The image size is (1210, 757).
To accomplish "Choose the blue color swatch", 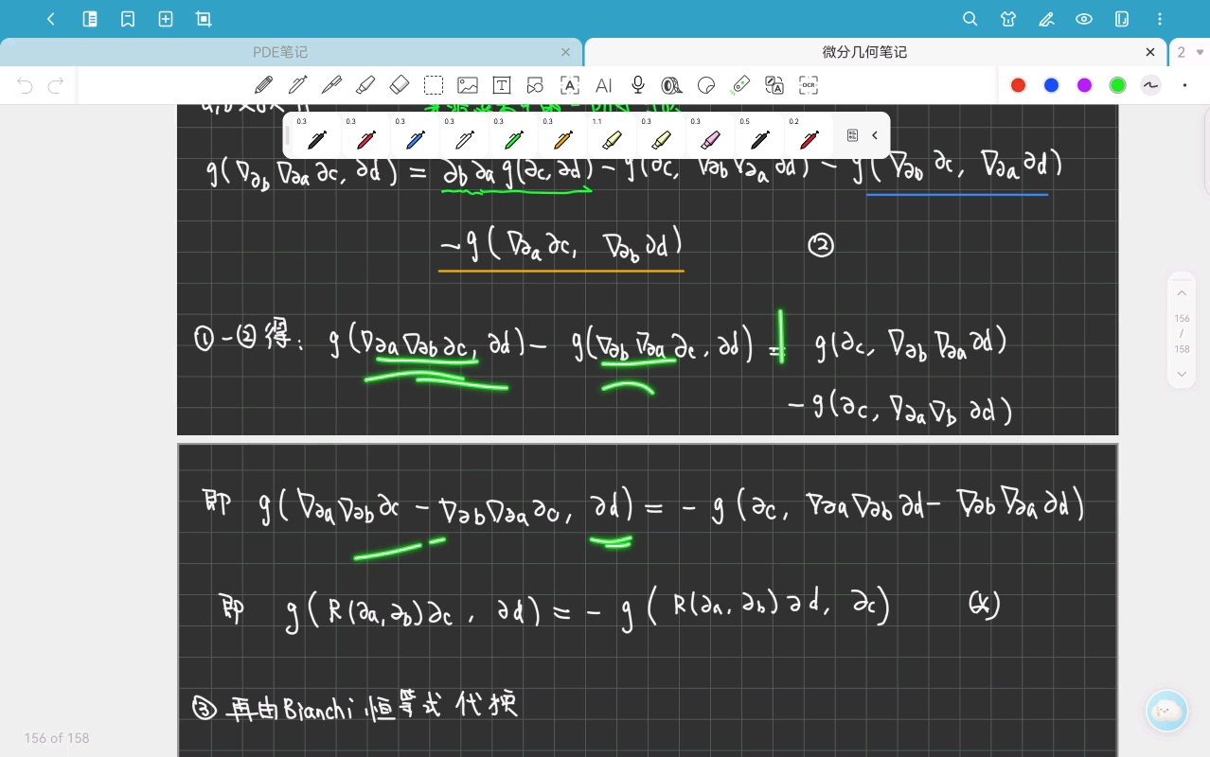I will click(1052, 85).
